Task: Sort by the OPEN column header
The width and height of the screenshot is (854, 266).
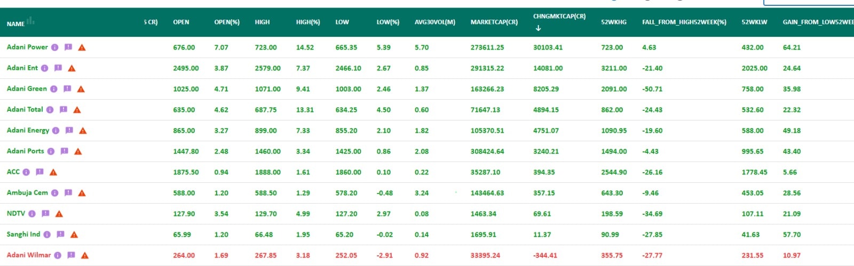Action: tap(181, 22)
